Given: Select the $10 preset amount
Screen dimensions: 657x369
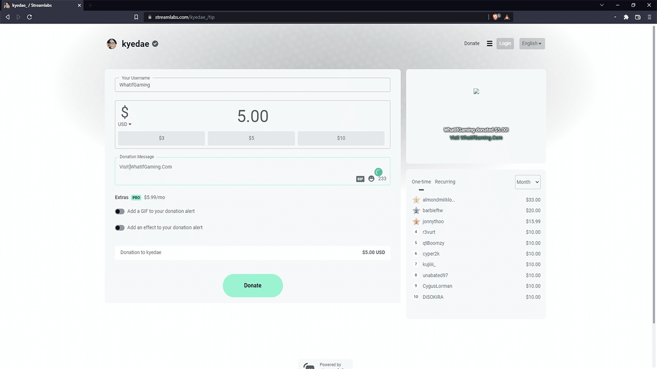Looking at the screenshot, I should tap(341, 138).
